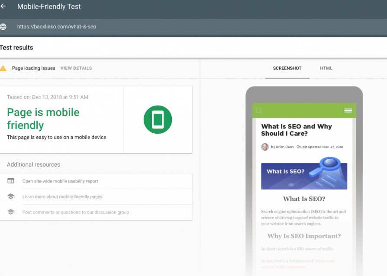Viewport: 387px width, 276px height.
Task: Click the globe icon beside the URL
Action: (3, 27)
